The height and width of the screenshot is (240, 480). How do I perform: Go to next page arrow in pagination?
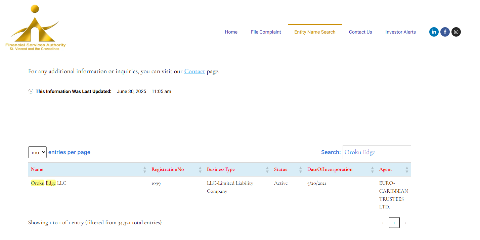[x=405, y=223]
